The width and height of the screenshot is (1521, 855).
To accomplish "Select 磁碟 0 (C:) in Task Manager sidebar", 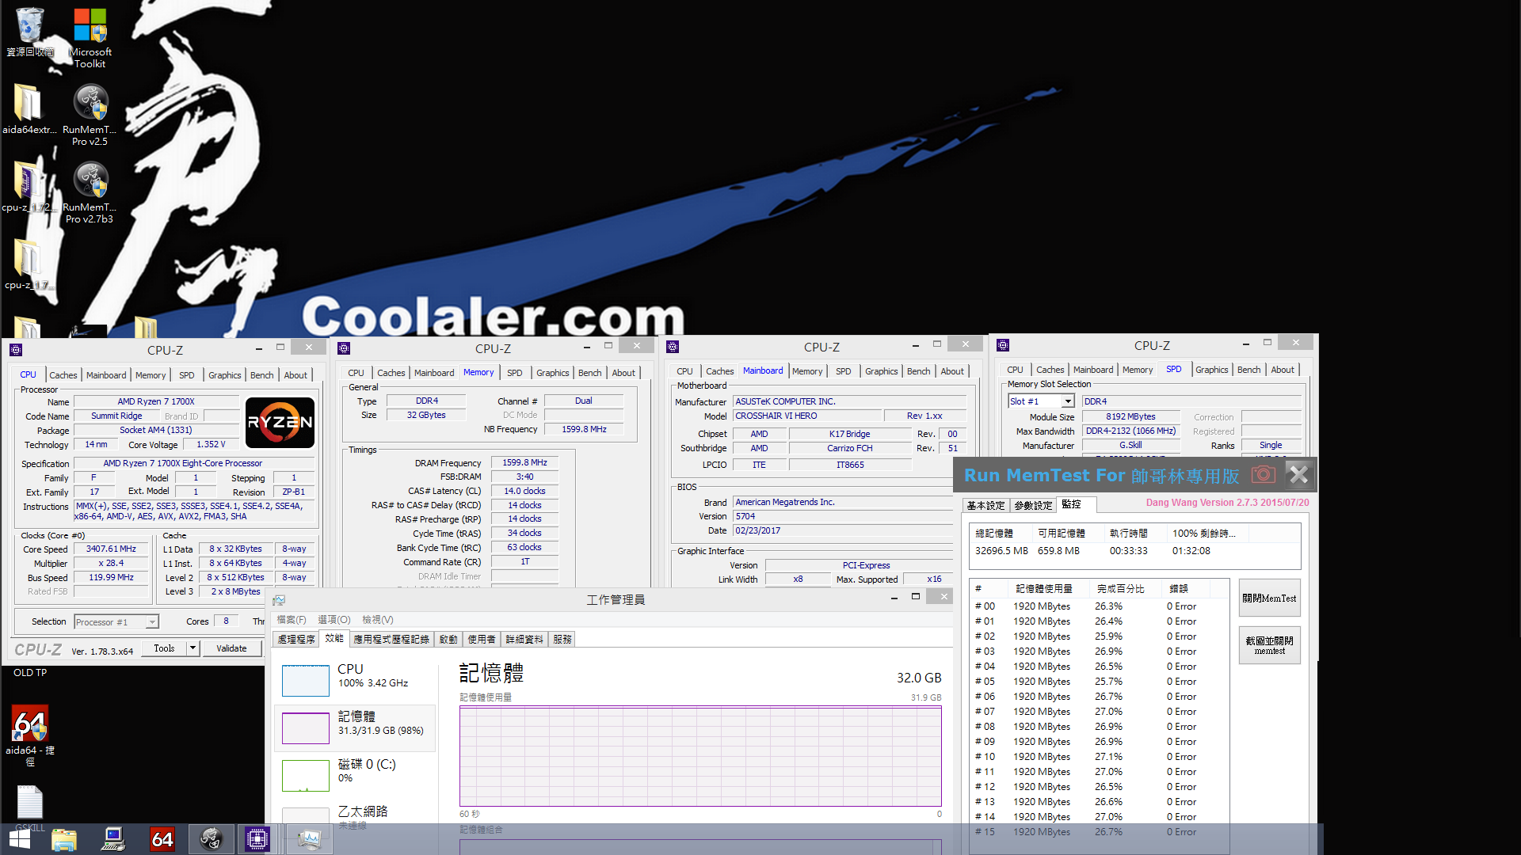I will pyautogui.click(x=355, y=775).
